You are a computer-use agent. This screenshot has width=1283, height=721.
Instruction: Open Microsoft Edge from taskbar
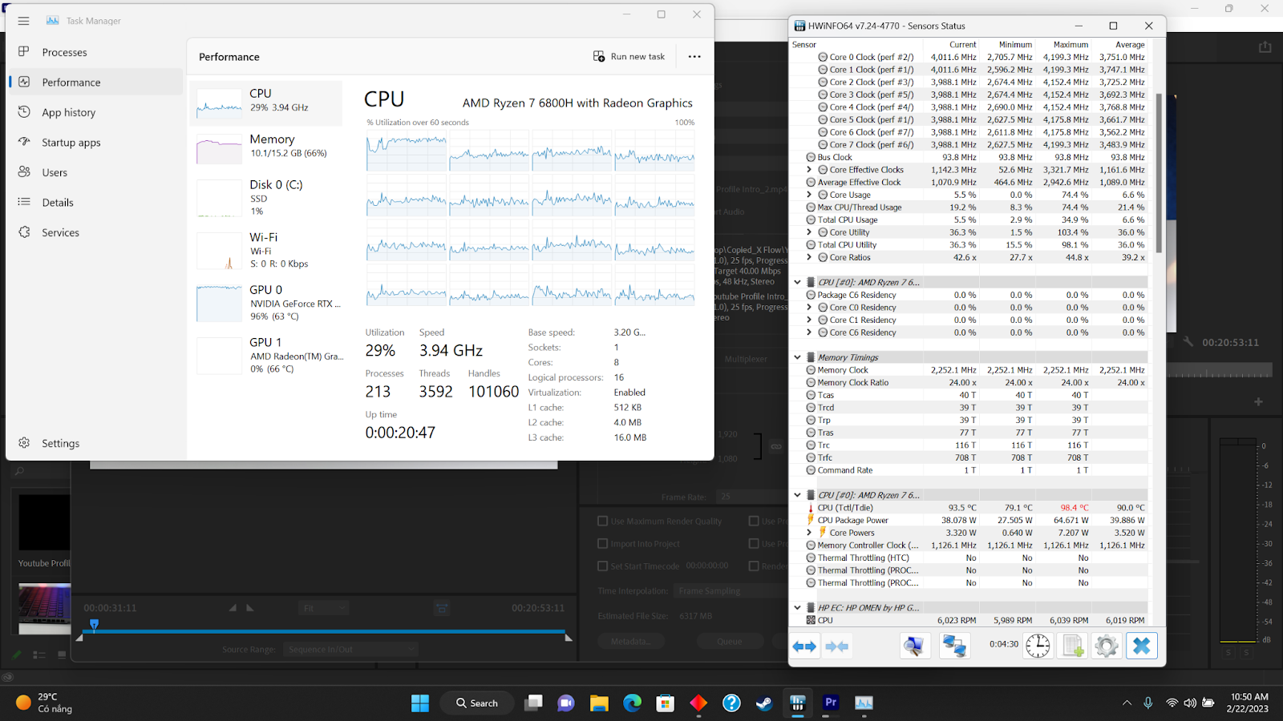tap(633, 703)
